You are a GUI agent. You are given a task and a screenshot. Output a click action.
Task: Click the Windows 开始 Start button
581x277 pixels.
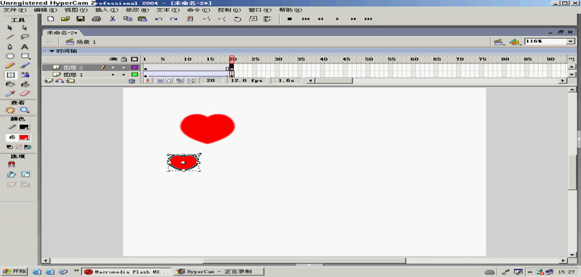pyautogui.click(x=15, y=271)
